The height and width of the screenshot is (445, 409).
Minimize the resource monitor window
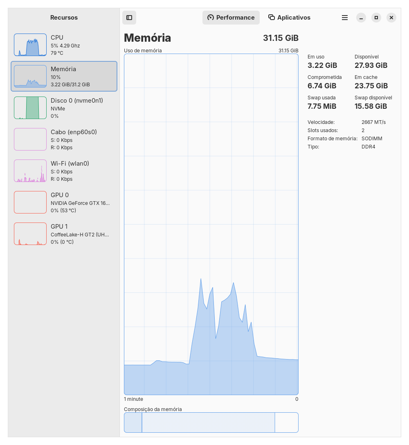(361, 18)
